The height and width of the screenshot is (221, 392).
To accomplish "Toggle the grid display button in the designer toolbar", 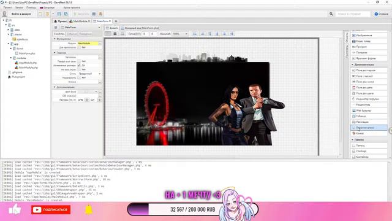I will 115,34.
